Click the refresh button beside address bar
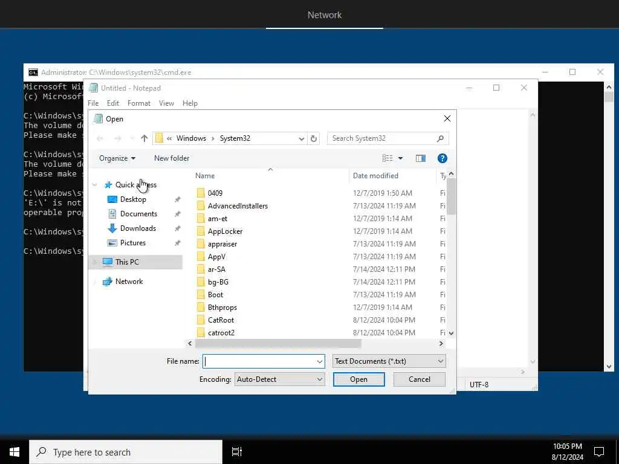 [314, 138]
